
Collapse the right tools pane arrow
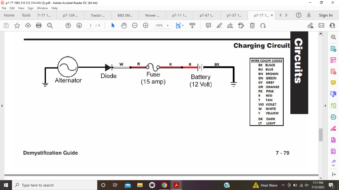(325, 106)
